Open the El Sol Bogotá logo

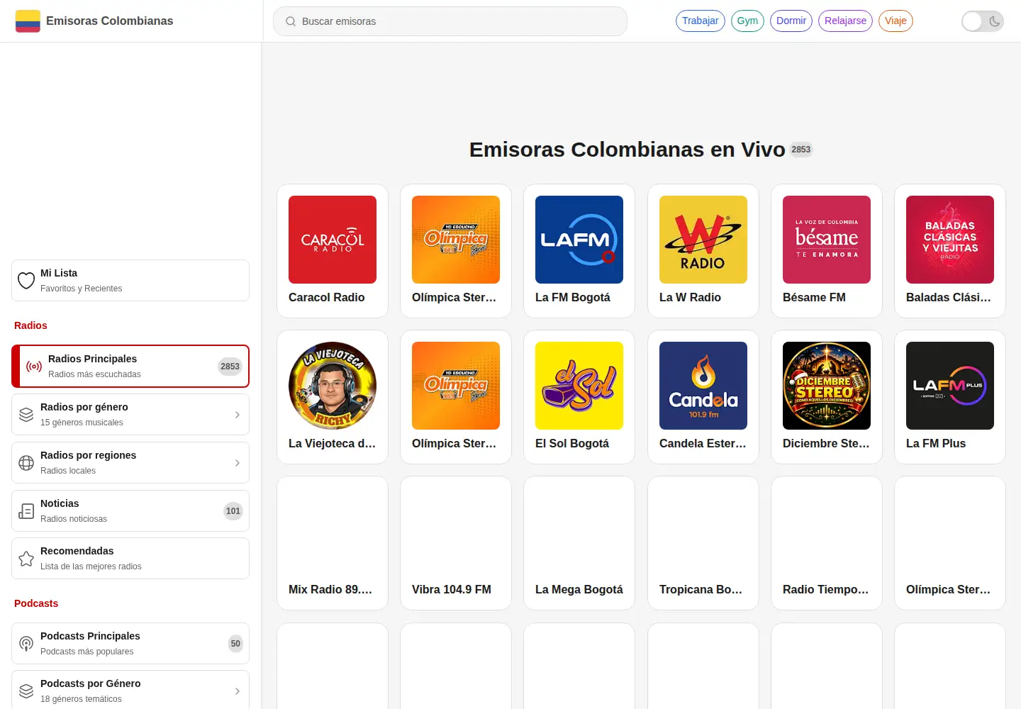[x=579, y=386]
